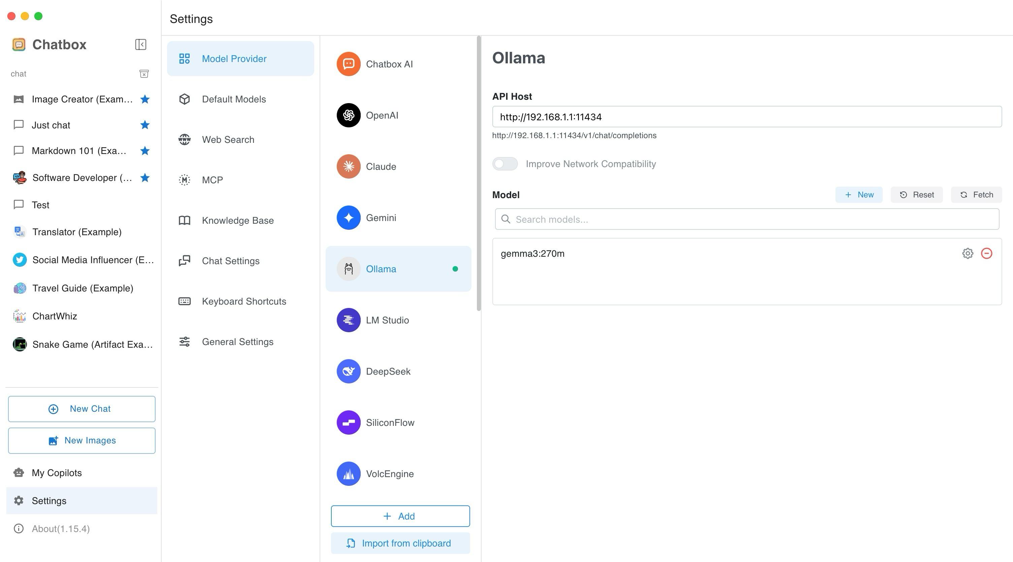The image size is (1013, 562).
Task: Open Web Search settings
Action: 241,140
